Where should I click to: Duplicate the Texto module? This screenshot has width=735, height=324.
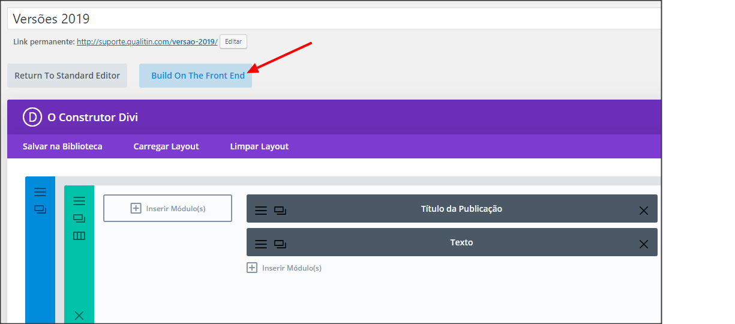pyautogui.click(x=280, y=244)
